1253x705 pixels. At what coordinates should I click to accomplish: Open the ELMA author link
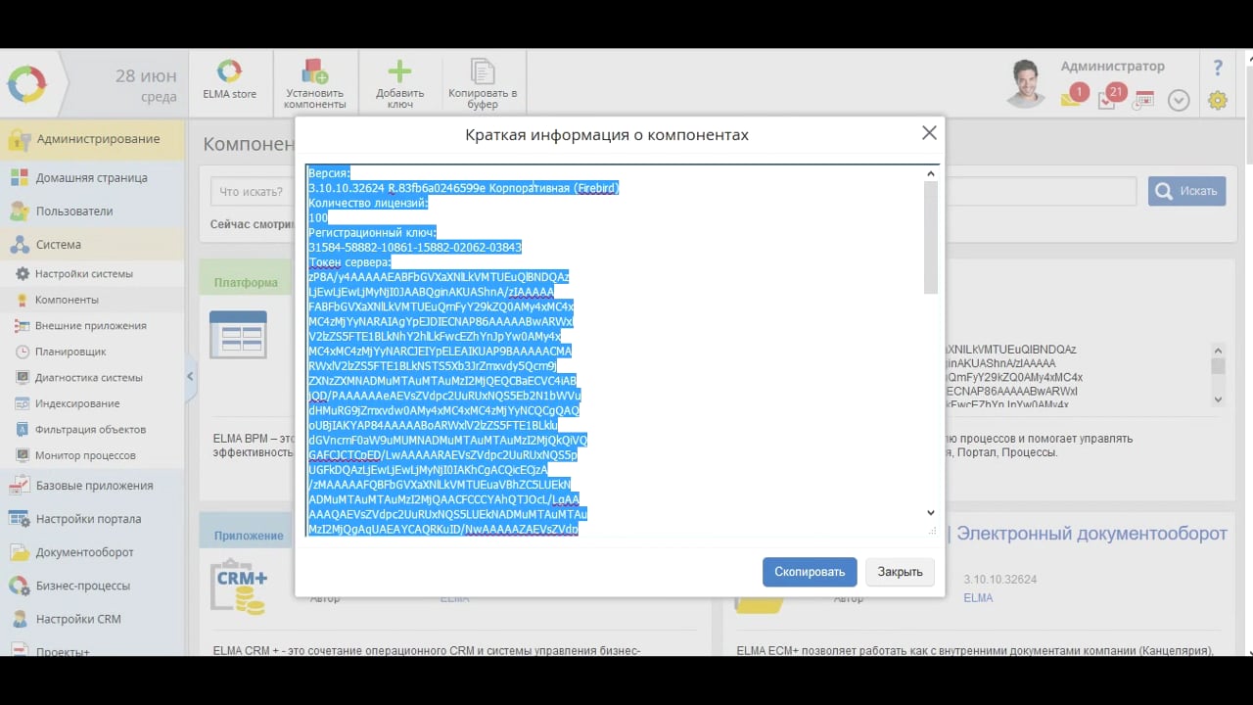[x=978, y=597]
